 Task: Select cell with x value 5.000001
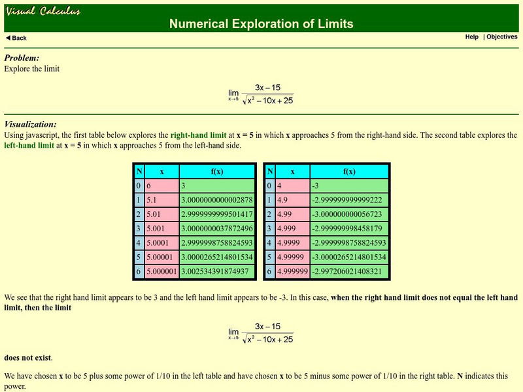(x=161, y=272)
